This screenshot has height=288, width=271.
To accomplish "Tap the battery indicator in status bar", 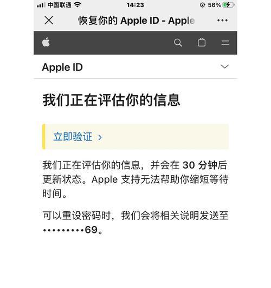I will click(228, 5).
